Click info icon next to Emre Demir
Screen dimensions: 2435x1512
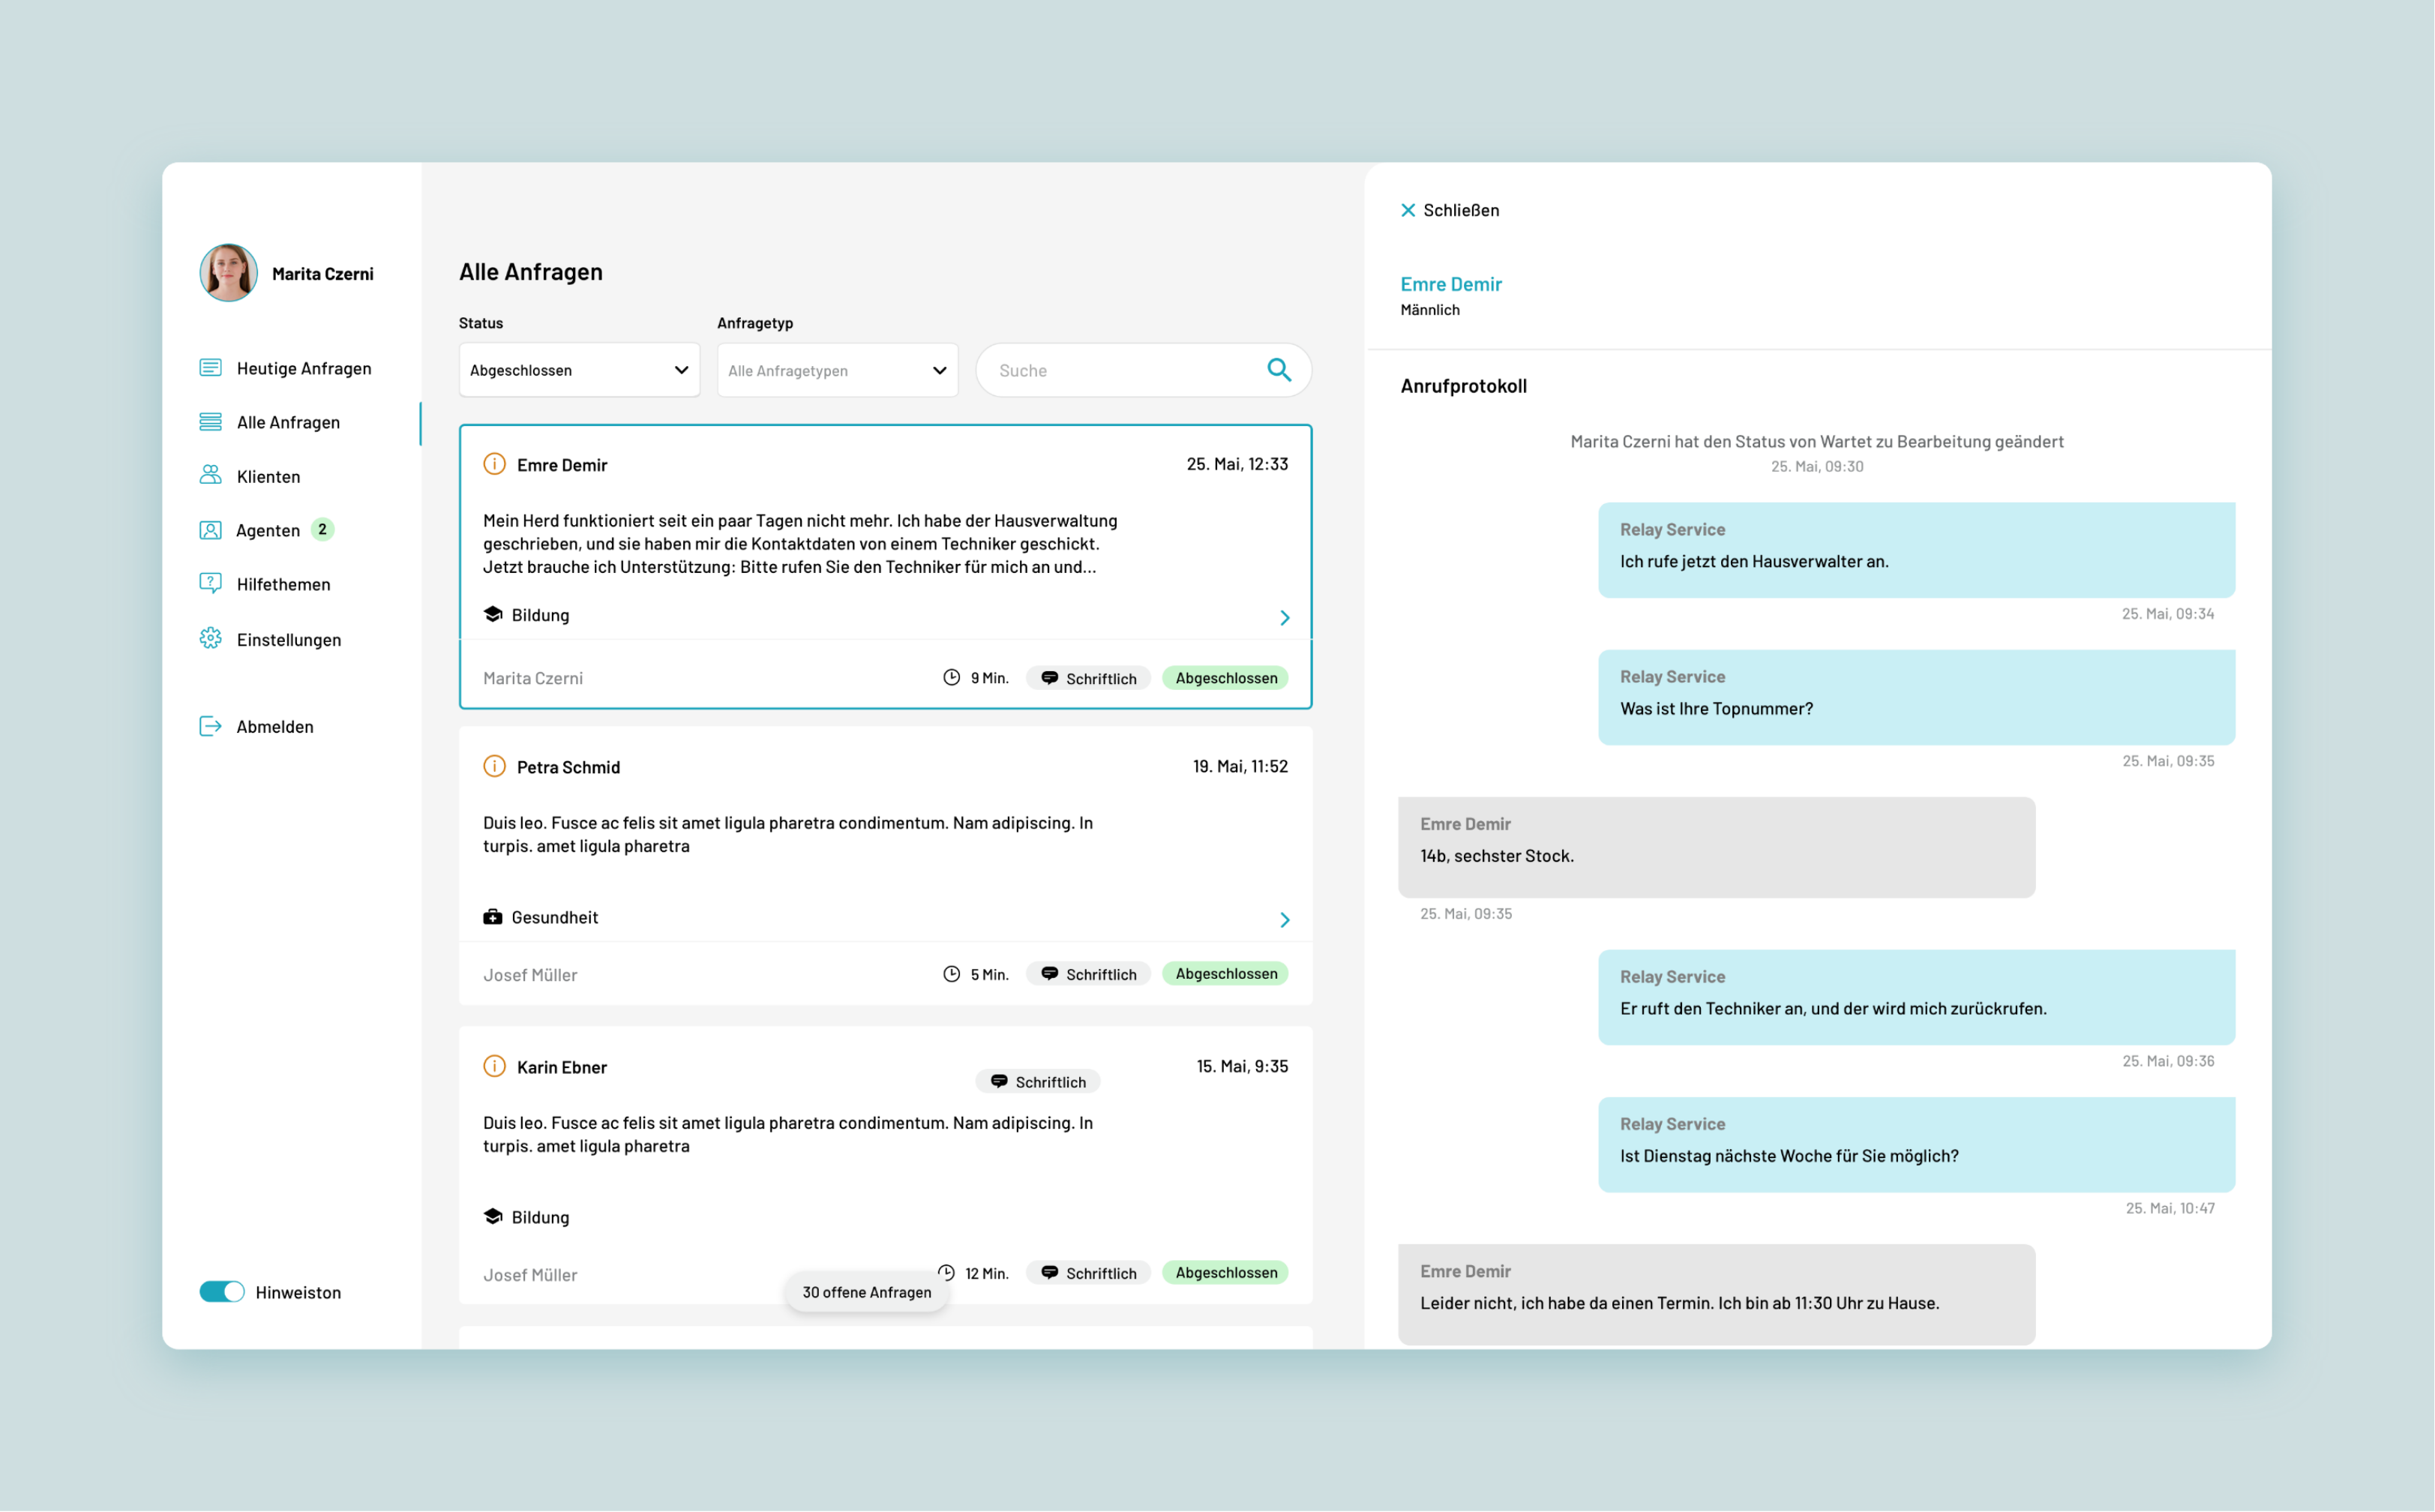tap(493, 464)
